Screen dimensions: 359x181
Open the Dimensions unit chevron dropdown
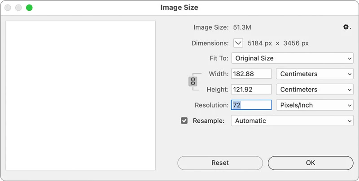click(x=238, y=43)
